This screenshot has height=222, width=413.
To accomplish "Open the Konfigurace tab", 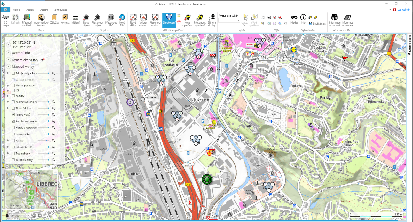I will [60, 10].
